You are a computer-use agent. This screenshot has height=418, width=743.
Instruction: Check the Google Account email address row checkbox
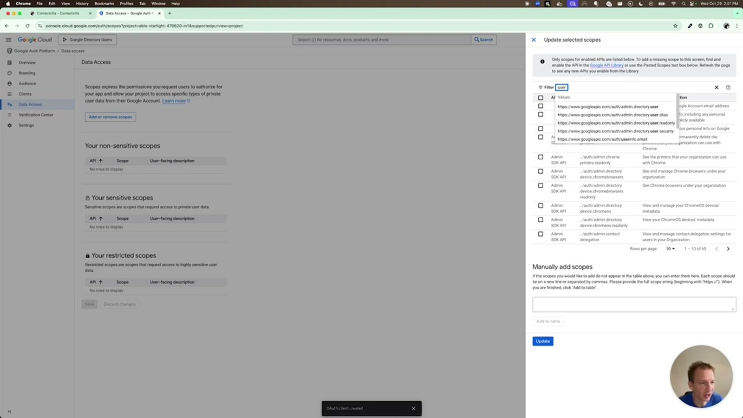[x=541, y=106]
